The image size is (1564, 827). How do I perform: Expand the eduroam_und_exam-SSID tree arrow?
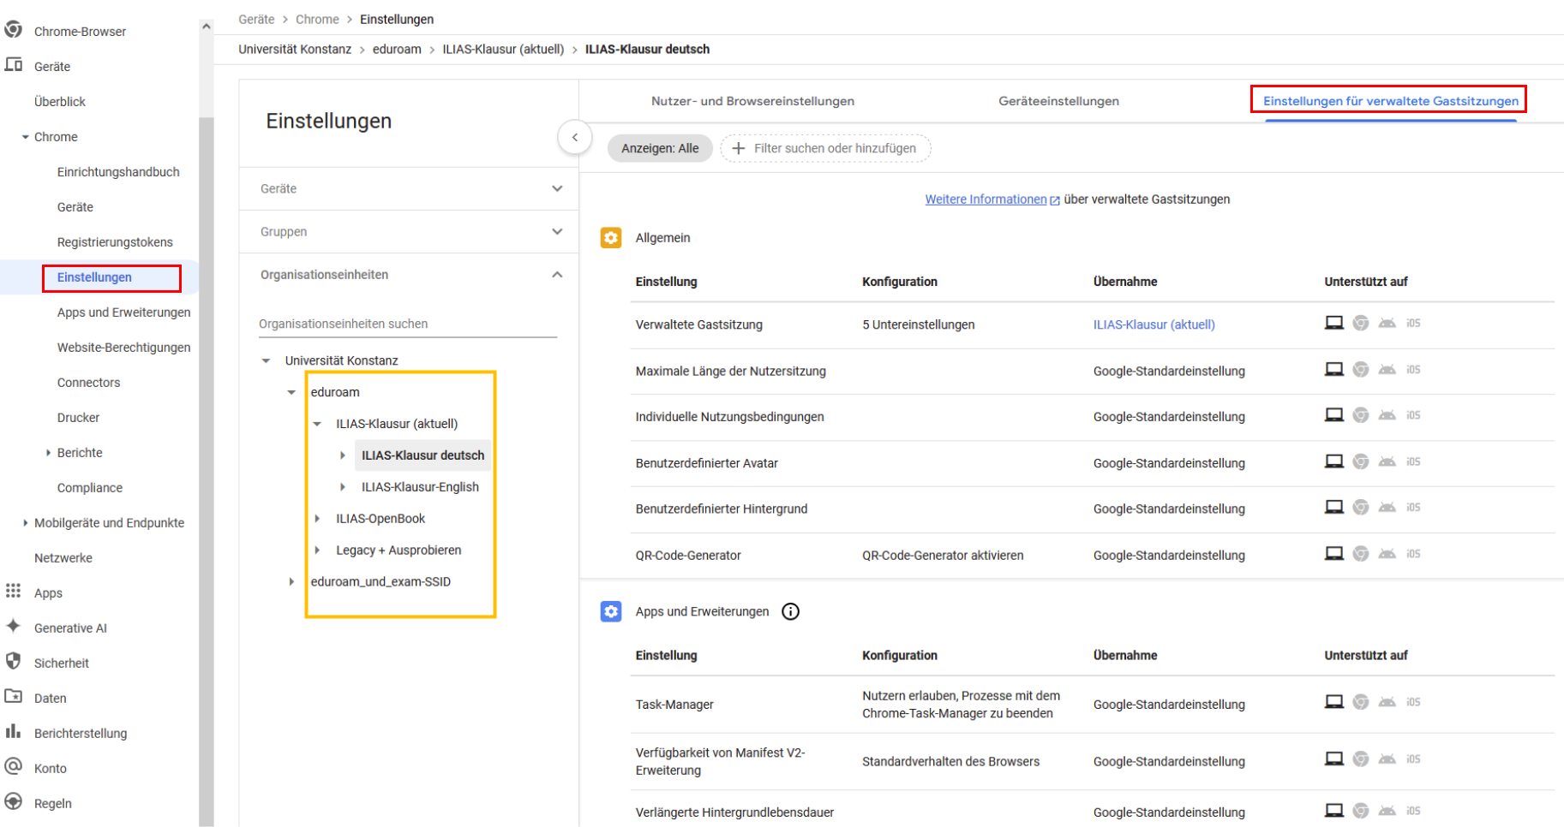291,582
